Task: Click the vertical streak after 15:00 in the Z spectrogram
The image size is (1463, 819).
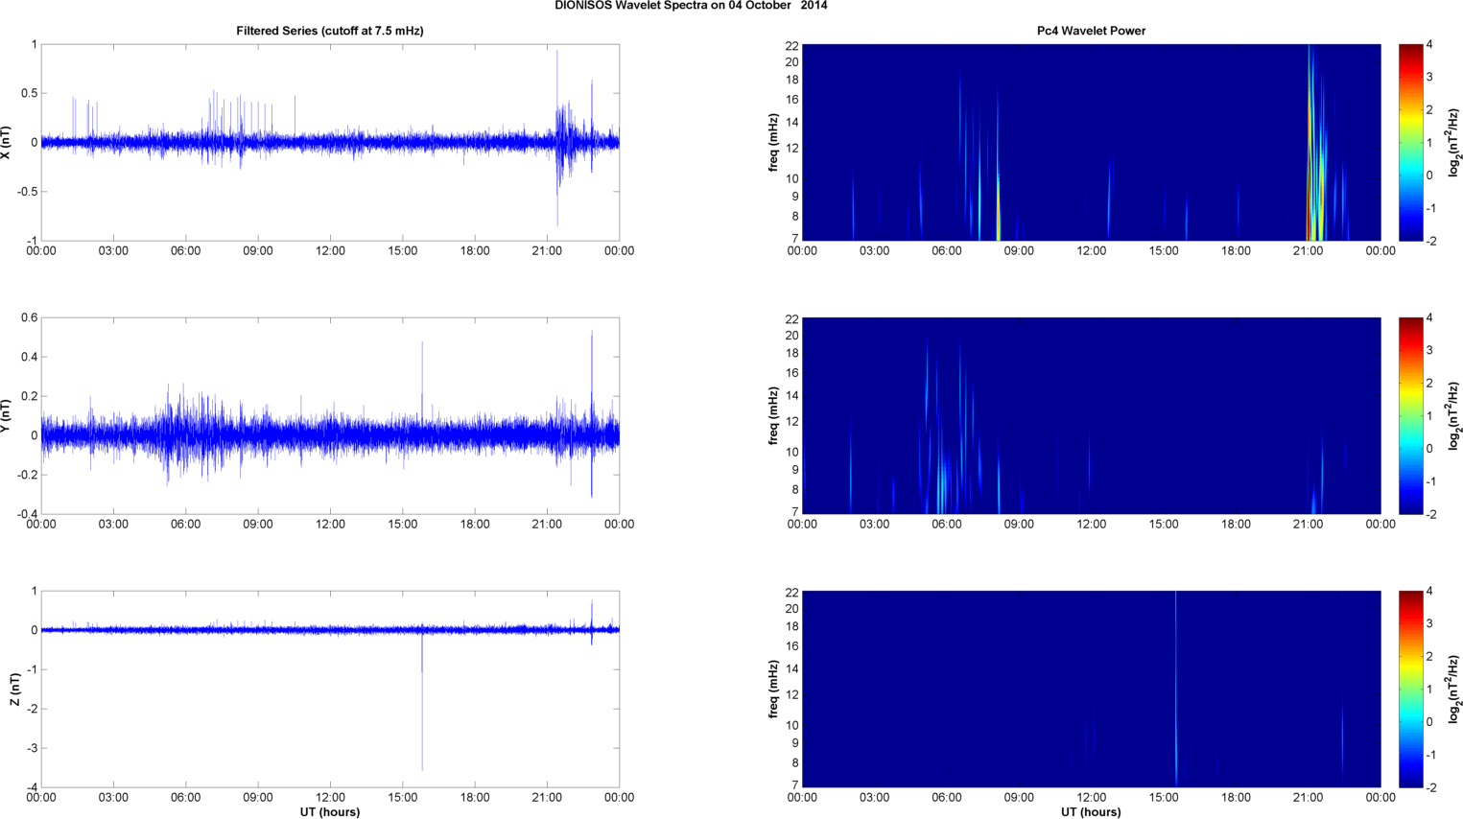Action: [1176, 689]
